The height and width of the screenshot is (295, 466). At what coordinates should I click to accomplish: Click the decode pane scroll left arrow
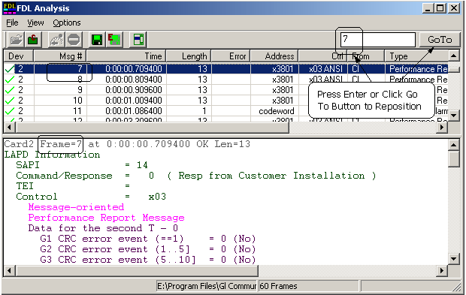[9, 271]
